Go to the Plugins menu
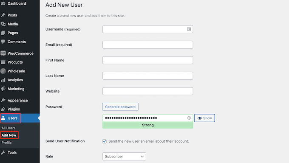This screenshot has width=289, height=163. point(14,109)
